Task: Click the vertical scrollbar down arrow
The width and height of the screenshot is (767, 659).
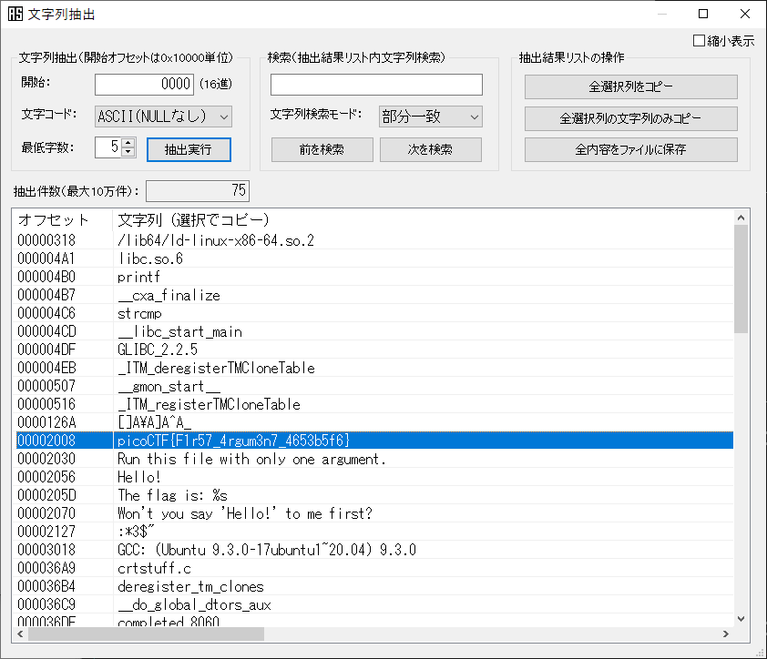Action: coord(741,619)
